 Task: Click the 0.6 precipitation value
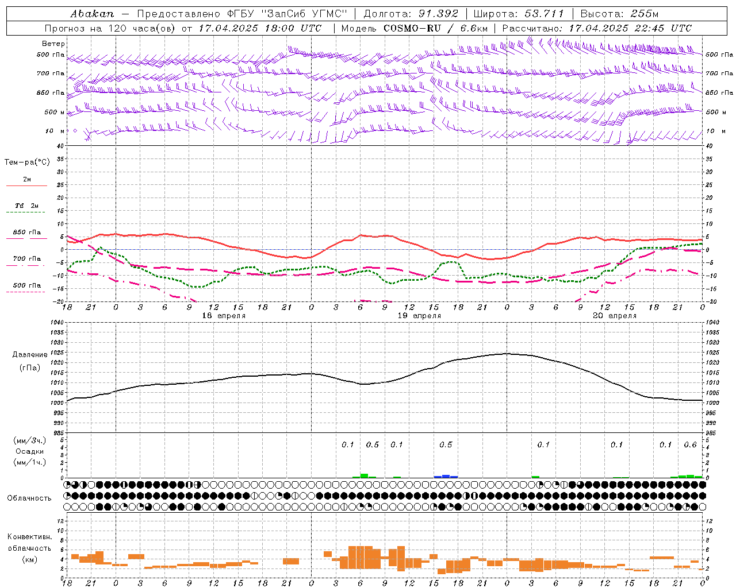pyautogui.click(x=690, y=444)
